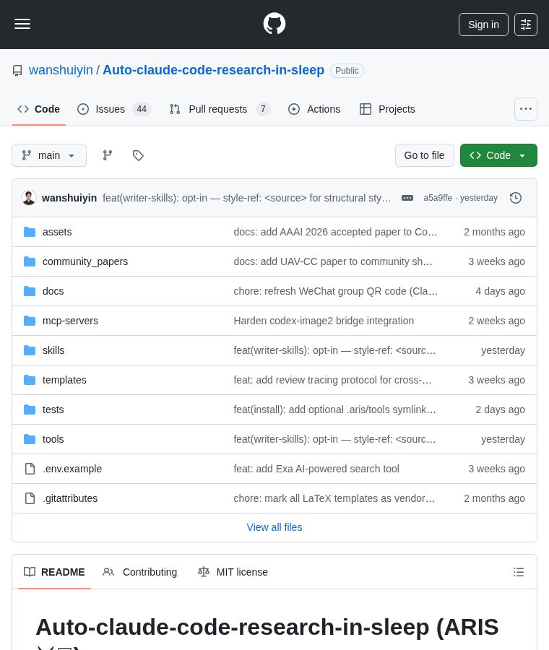Viewport: 549px width, 650px height.
Task: Click View all files link
Action: [274, 527]
